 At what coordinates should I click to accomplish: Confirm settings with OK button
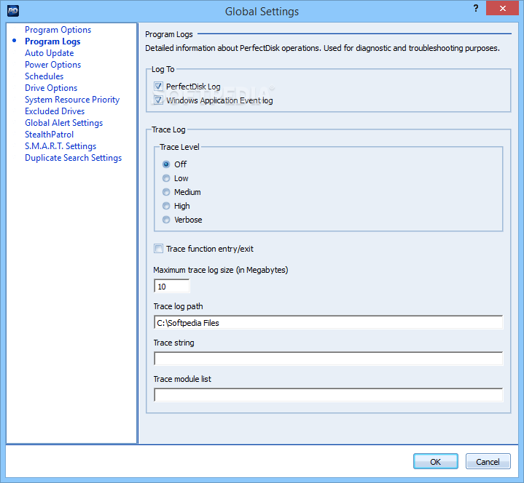pos(435,461)
